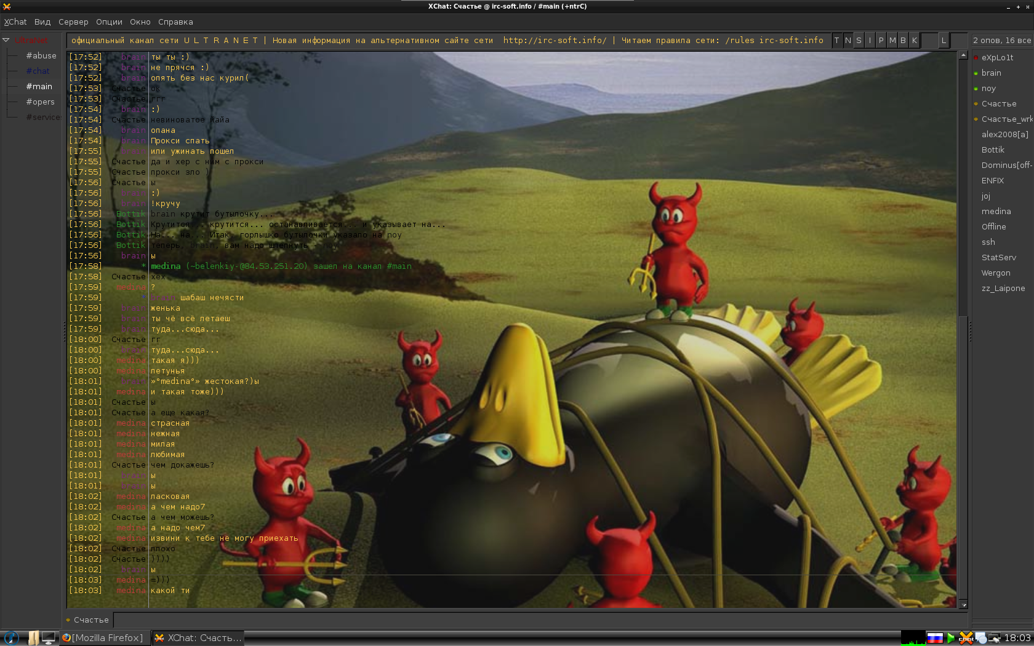Screen dimensions: 1034x646
Task: Click the XChat system tray icon
Action: pyautogui.click(x=966, y=638)
